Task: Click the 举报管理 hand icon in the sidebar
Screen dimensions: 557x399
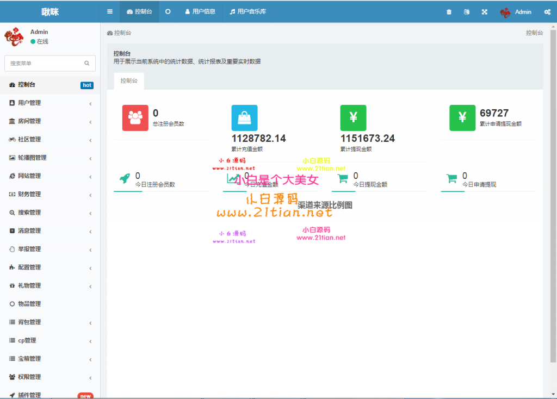Action: [12, 249]
